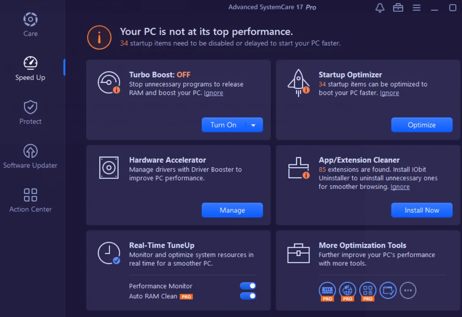Switch to the Speed Up tab
Screen dimensions: 462x317
coord(30,63)
